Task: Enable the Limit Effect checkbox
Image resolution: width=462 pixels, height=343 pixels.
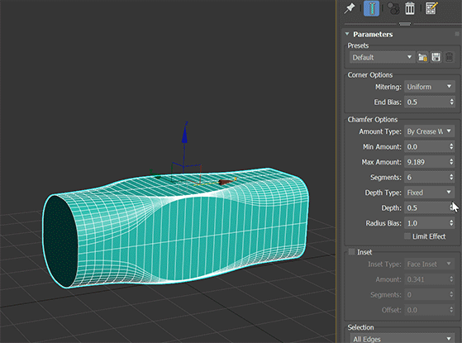Action: pos(407,236)
